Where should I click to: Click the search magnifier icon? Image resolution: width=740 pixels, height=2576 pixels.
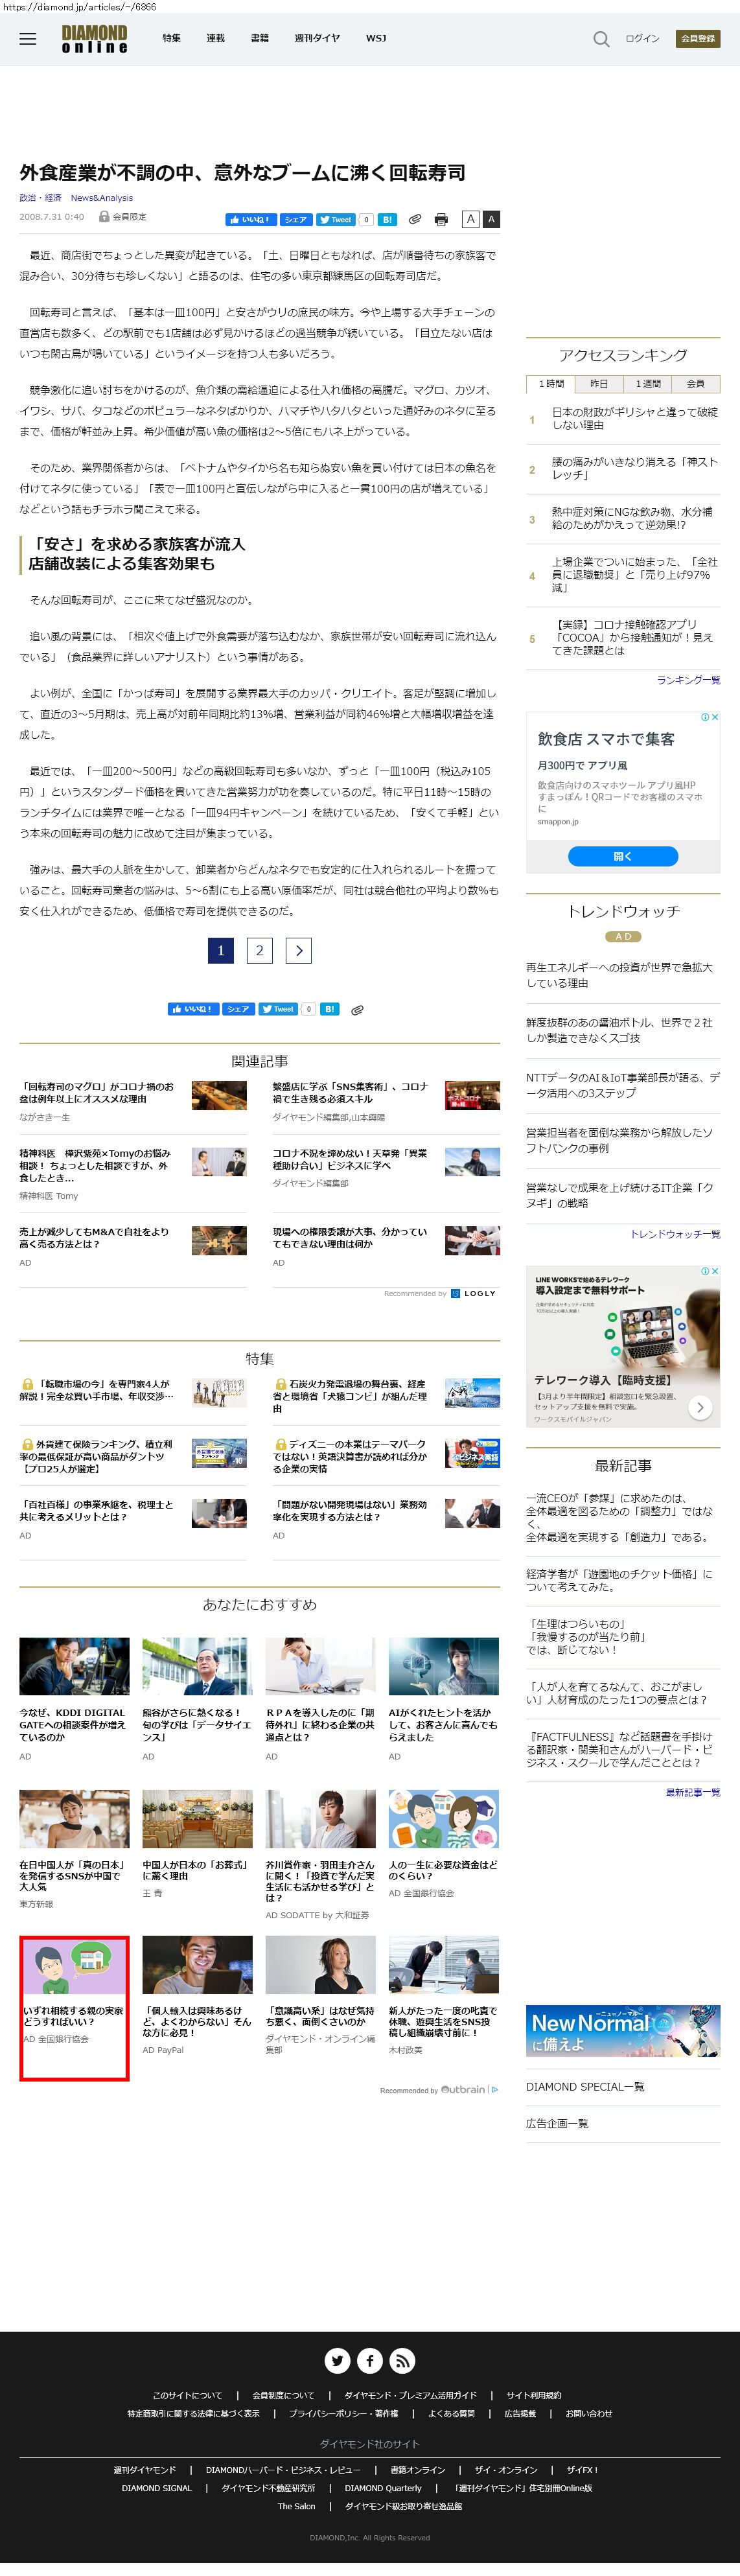[x=600, y=39]
